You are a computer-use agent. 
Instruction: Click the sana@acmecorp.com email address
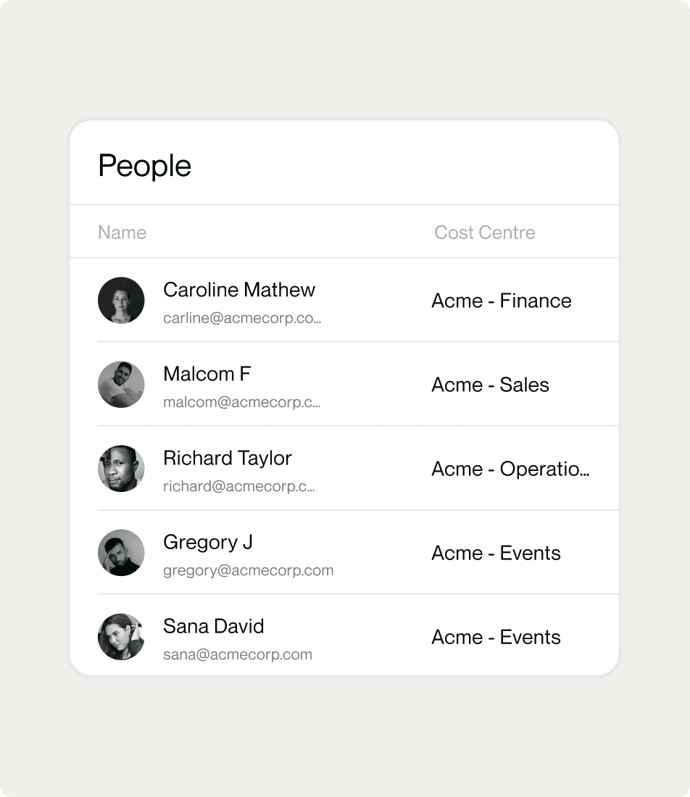click(238, 655)
